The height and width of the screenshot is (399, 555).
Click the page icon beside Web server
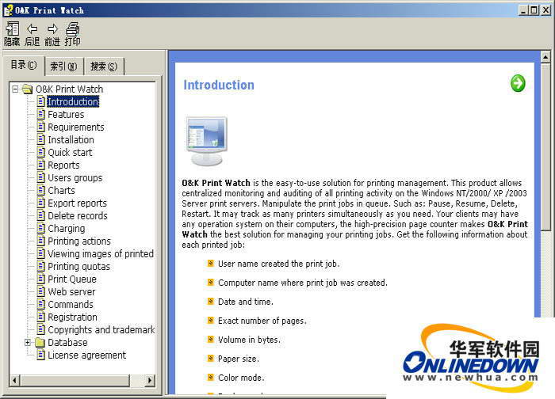(x=41, y=291)
